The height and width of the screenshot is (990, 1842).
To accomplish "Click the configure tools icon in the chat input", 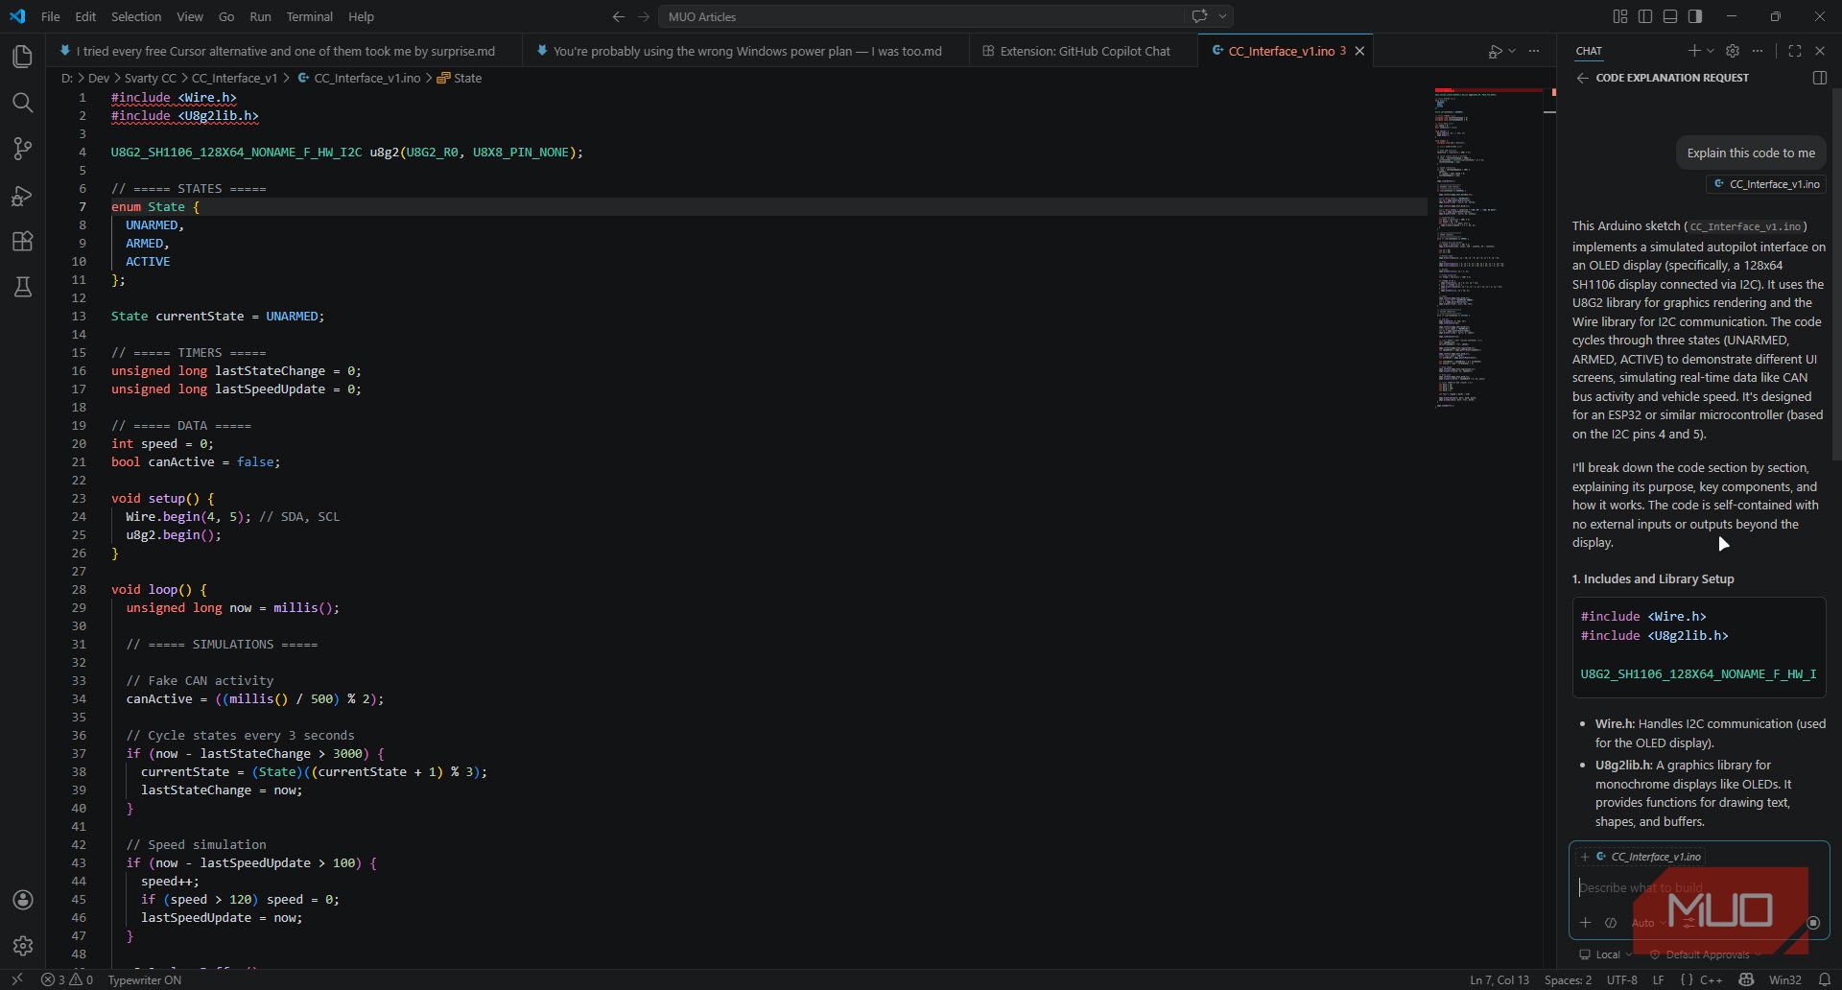I will point(1689,923).
